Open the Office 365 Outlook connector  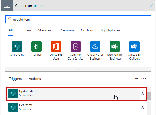pyautogui.click(x=134, y=46)
